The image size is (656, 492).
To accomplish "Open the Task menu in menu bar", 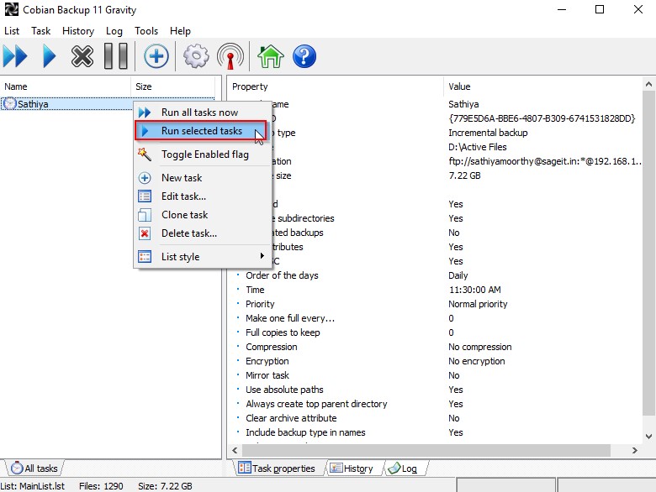I will pyautogui.click(x=41, y=31).
